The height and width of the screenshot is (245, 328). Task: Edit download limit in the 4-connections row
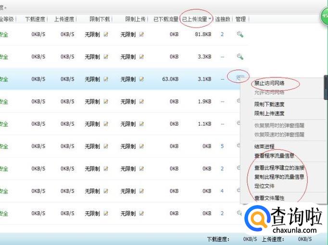[106, 191]
